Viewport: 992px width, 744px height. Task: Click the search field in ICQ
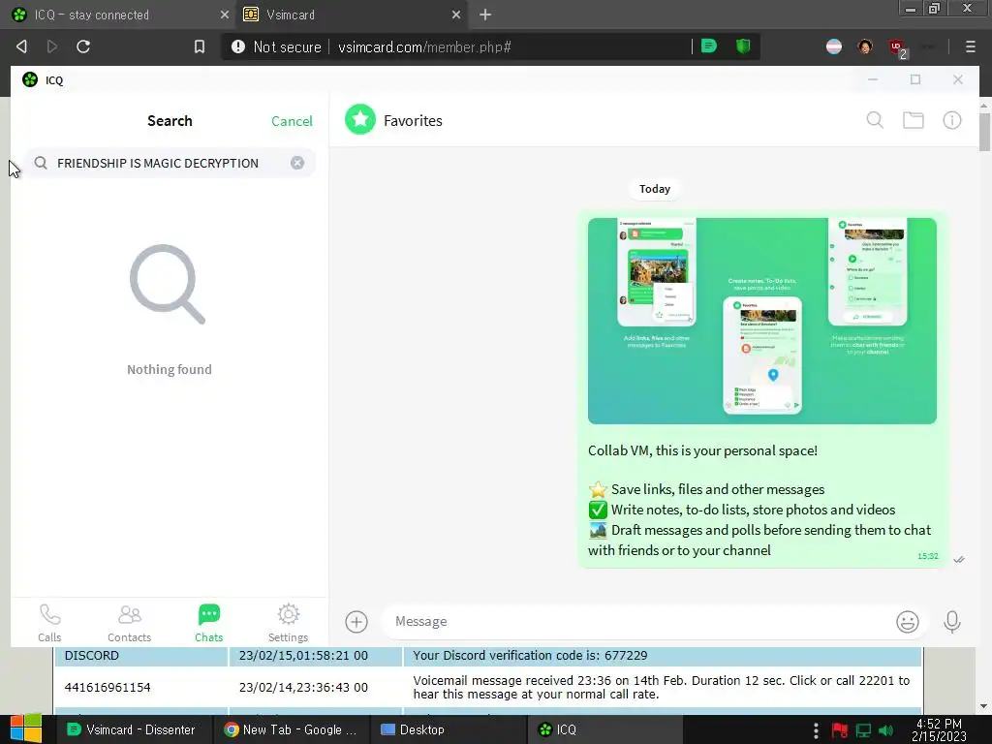(x=170, y=163)
